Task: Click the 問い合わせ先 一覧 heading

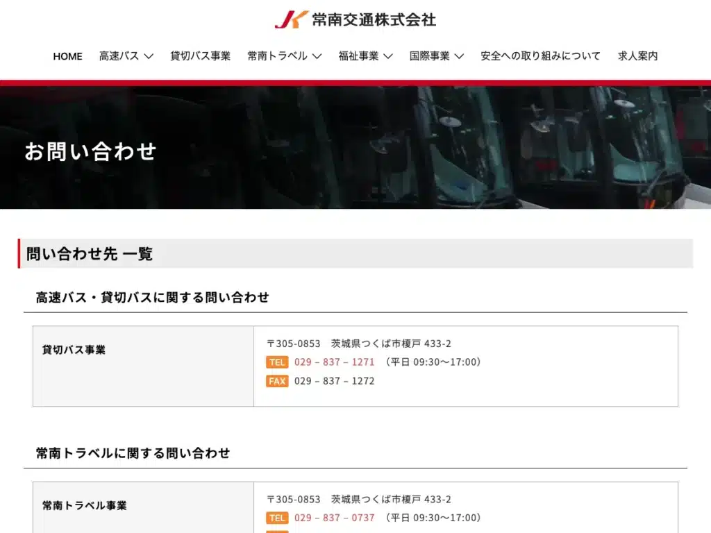Action: [x=90, y=254]
